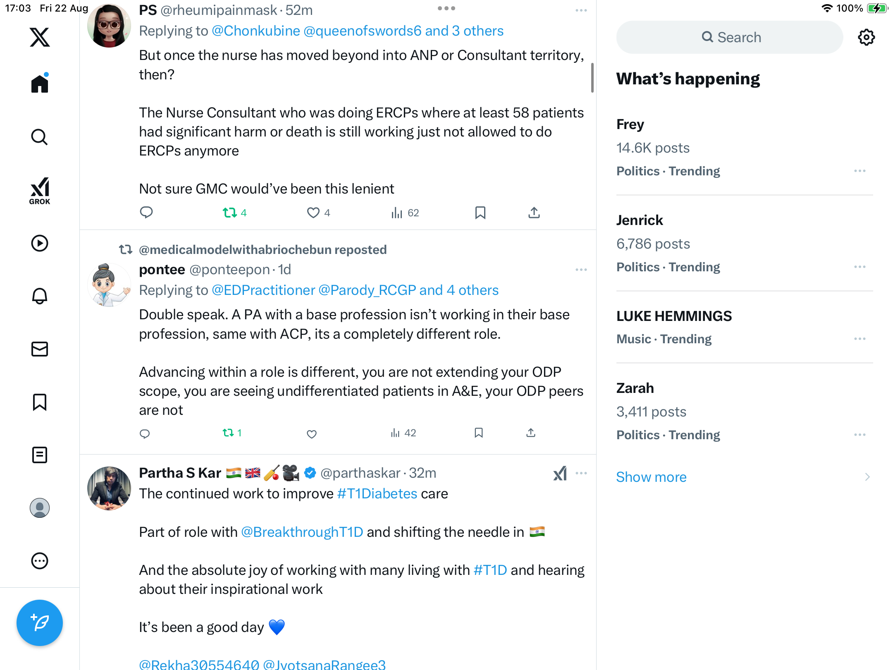Viewport: 893px width, 670px height.
Task: Open search settings gear icon
Action: coord(866,37)
